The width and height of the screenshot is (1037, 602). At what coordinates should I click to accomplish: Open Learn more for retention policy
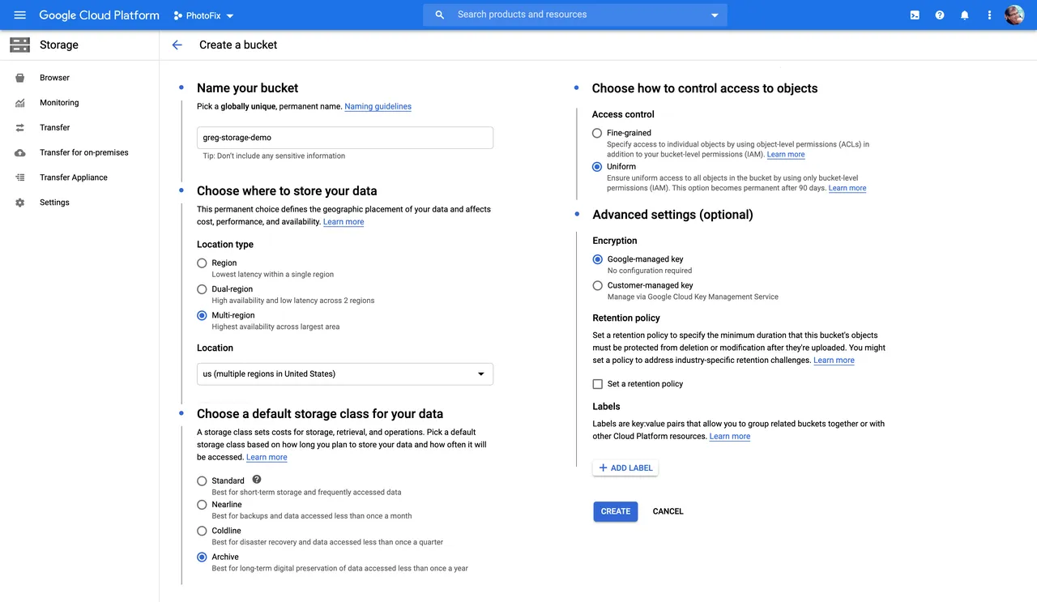point(834,360)
